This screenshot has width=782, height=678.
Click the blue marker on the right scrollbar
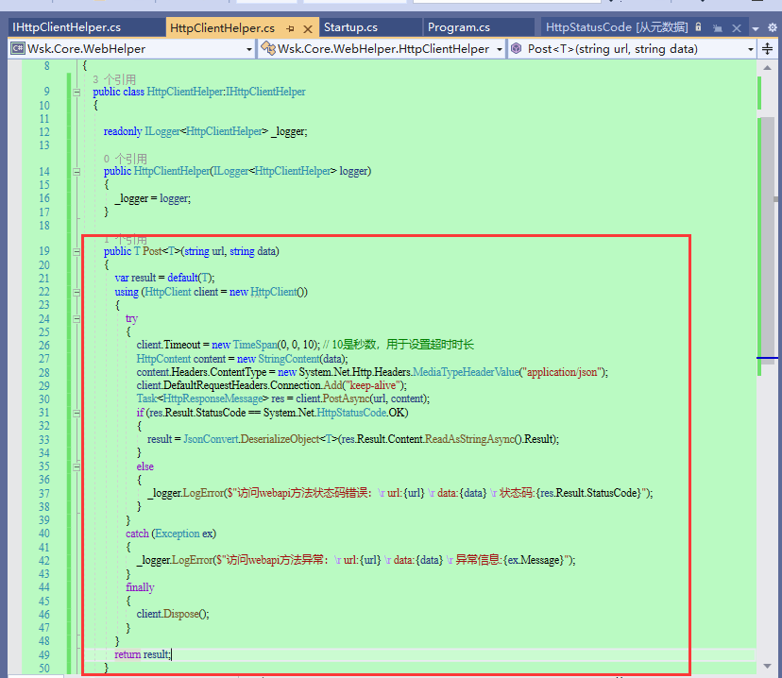pos(767,359)
